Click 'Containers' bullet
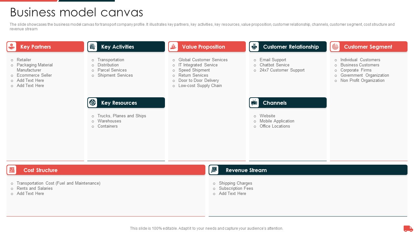414x232 pixels. coord(108,126)
